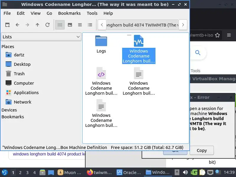Click the green tray icon beside the volume
Image resolution: width=236 pixels, height=177 pixels.
coord(194,172)
